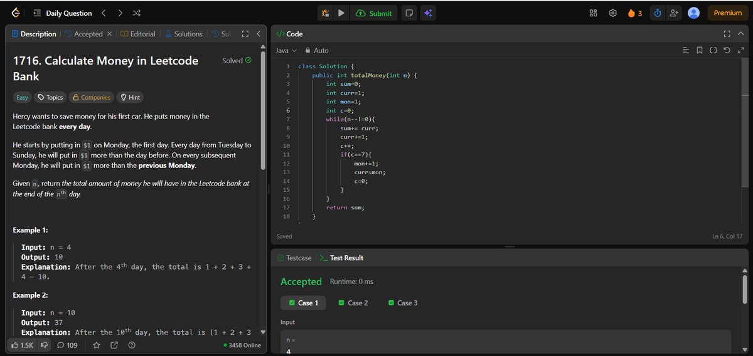Share the problem link icon
The height and width of the screenshot is (356, 753).
coord(114,345)
